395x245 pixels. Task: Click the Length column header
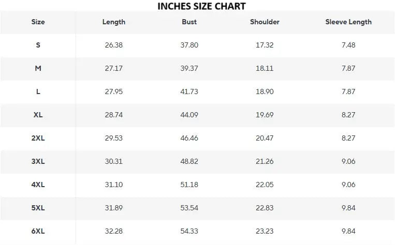(114, 22)
